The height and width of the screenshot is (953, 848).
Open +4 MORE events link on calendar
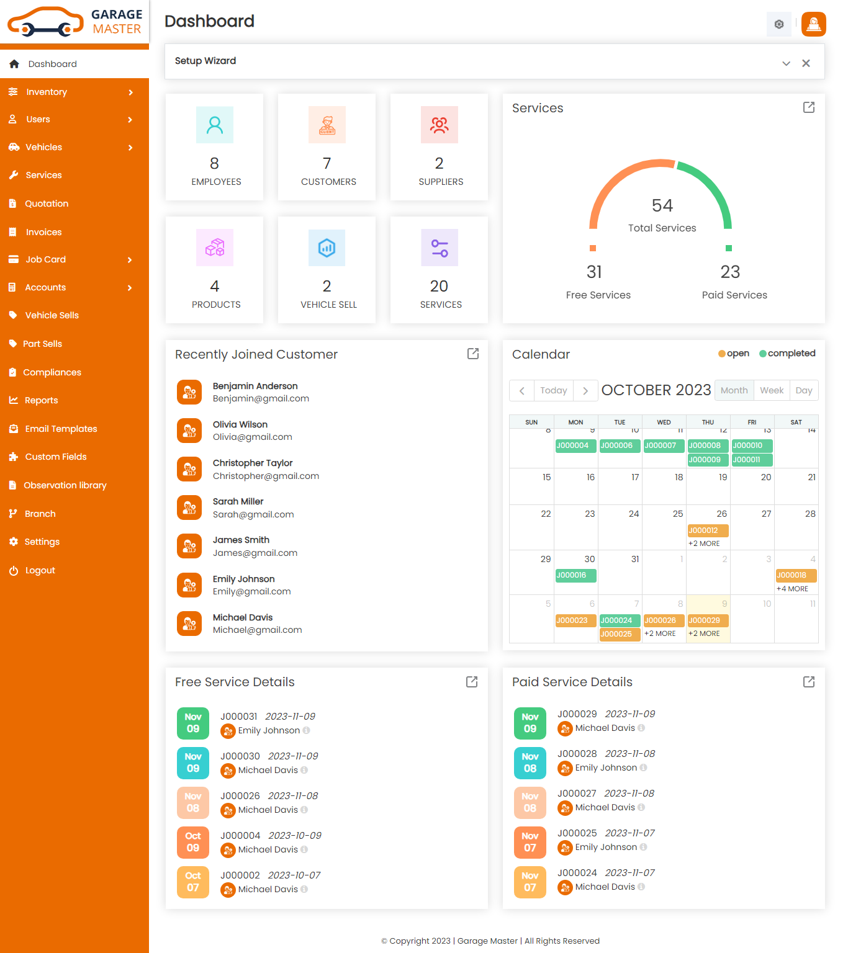[793, 589]
